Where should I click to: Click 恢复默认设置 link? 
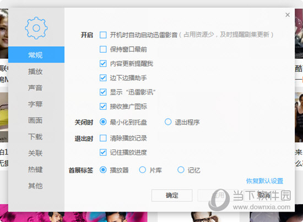click(264, 181)
